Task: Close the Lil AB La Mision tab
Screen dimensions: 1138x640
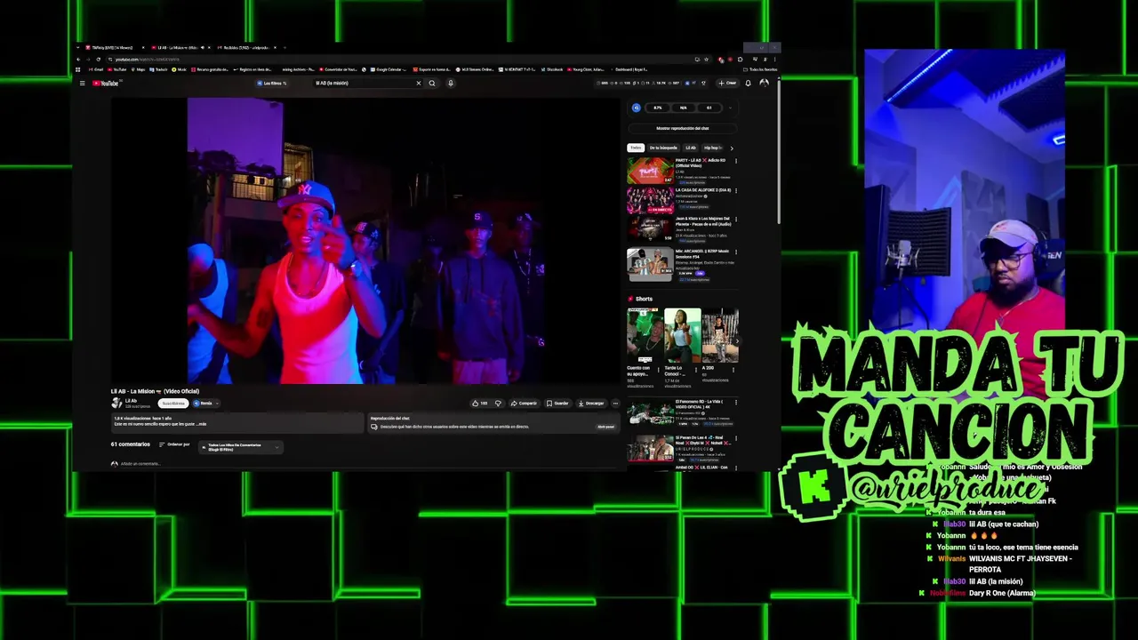Action: (209, 47)
